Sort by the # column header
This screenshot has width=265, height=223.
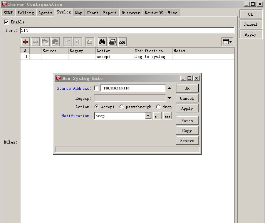(x=25, y=51)
